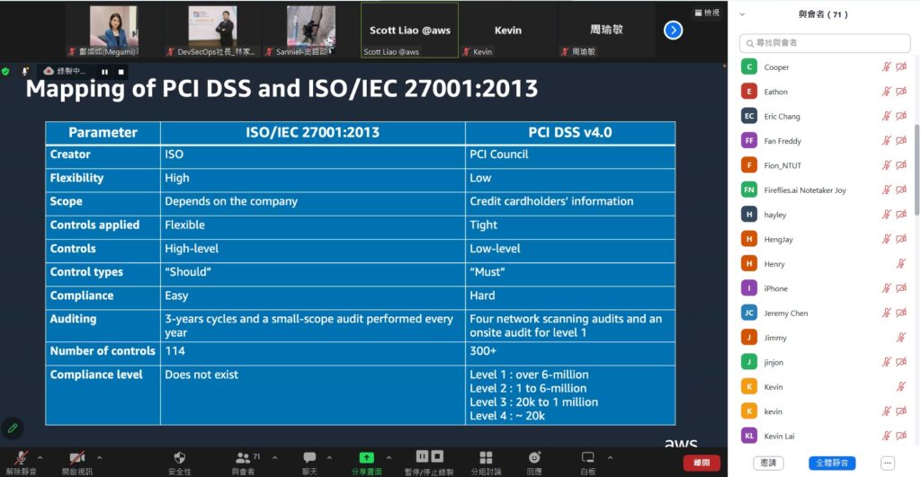Pause the cloud recording indicator
The width and height of the screenshot is (921, 477).
pyautogui.click(x=104, y=71)
